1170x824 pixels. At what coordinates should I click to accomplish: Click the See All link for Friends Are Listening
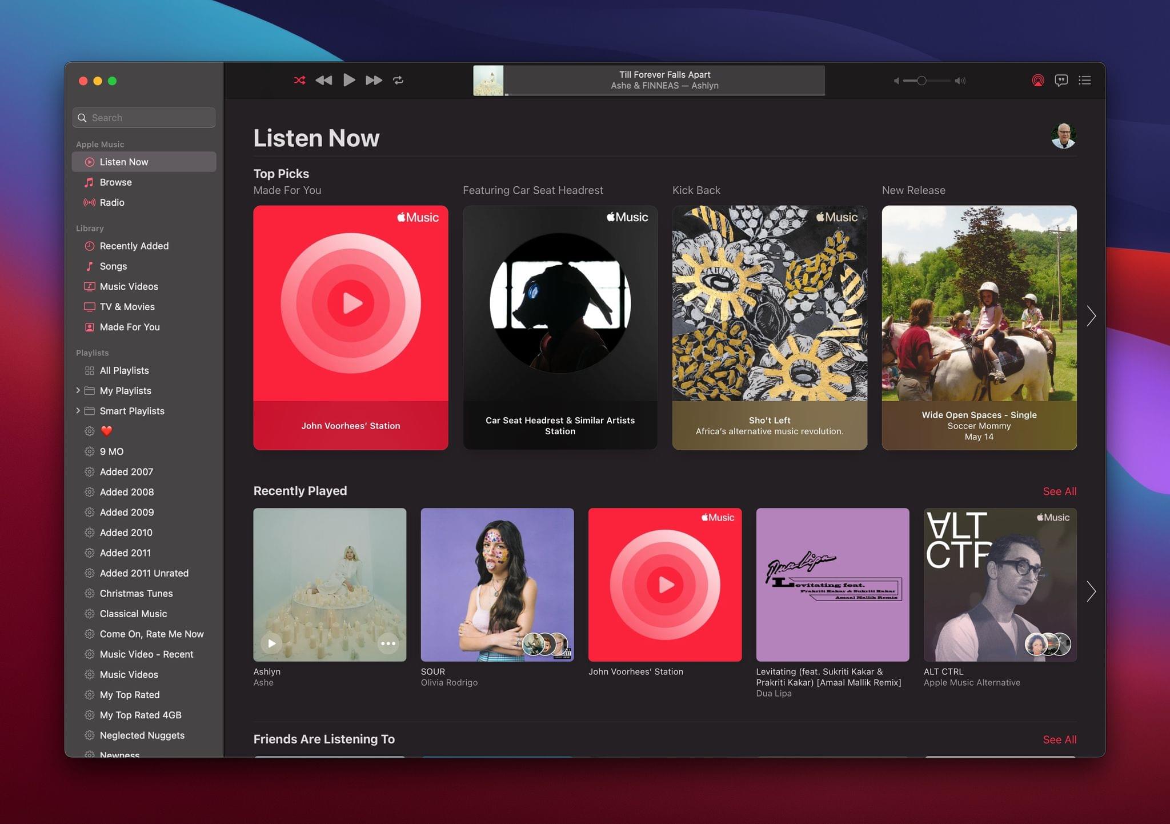point(1060,738)
